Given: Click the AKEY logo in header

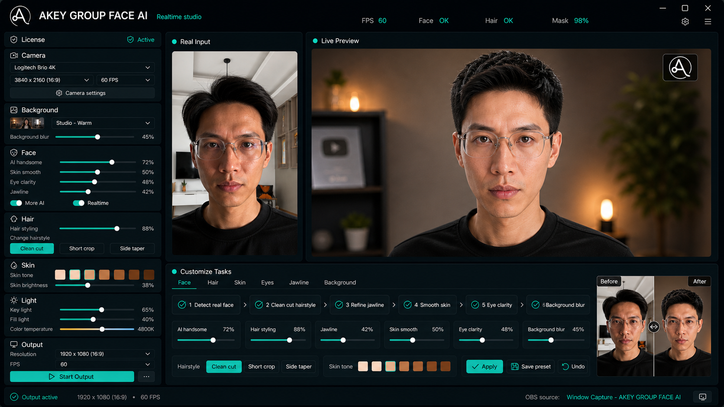Looking at the screenshot, I should (x=20, y=16).
